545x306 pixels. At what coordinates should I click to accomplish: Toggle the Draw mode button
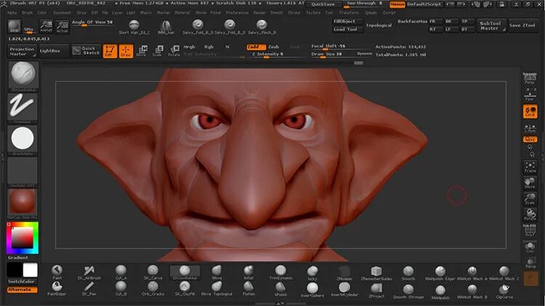coord(126,51)
